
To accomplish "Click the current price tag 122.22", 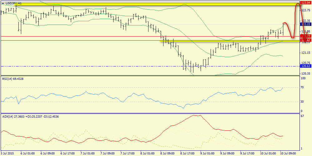I will tap(306, 24).
